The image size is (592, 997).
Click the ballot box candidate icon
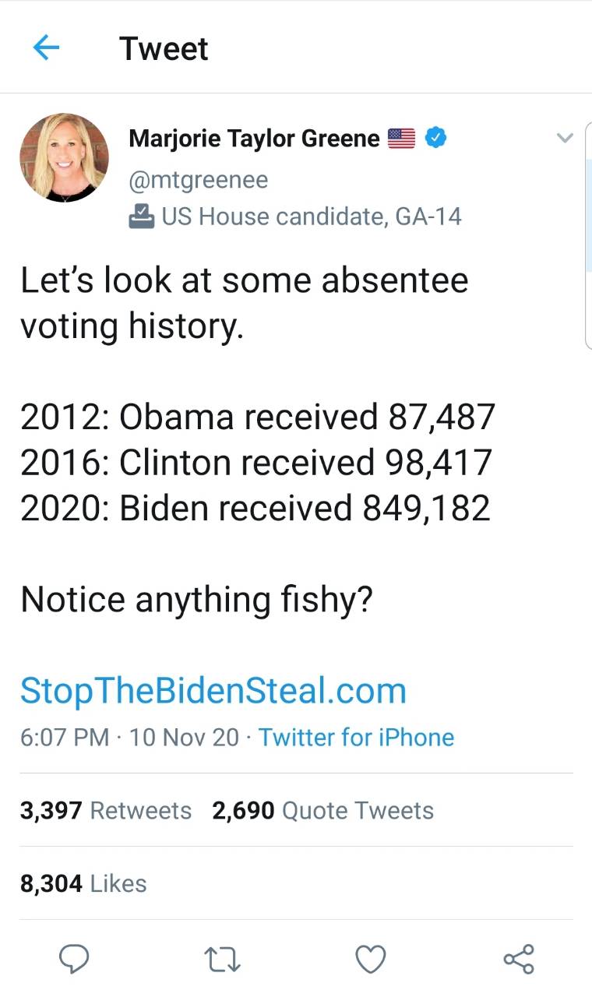(x=142, y=216)
